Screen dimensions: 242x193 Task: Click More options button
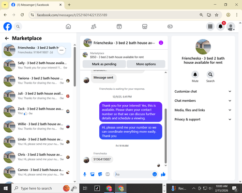[x=146, y=64]
